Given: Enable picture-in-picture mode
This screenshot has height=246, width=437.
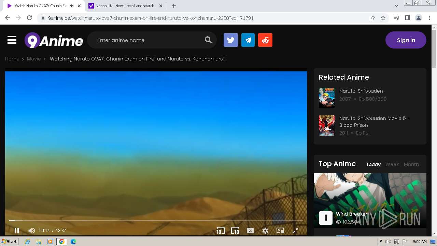Looking at the screenshot, I should coord(280,231).
